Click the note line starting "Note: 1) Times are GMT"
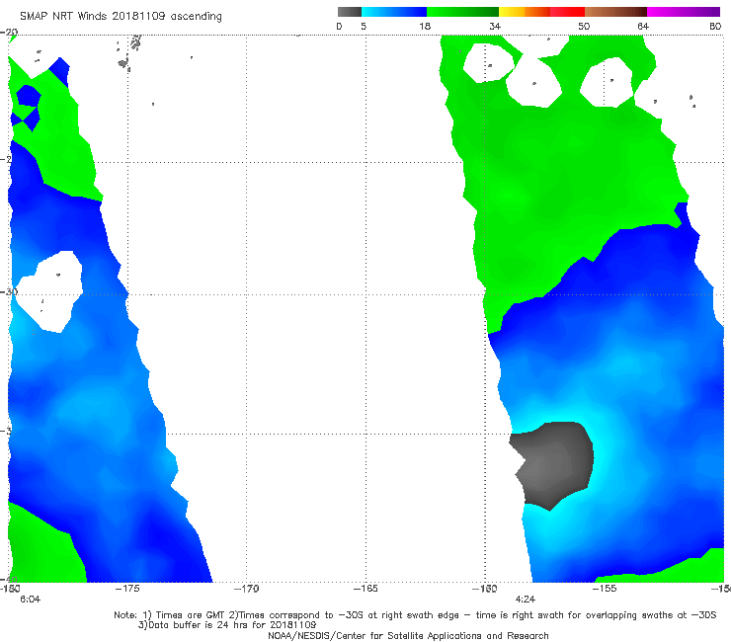This screenshot has width=731, height=642. click(x=415, y=615)
